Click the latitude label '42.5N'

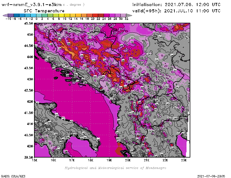(29, 90)
